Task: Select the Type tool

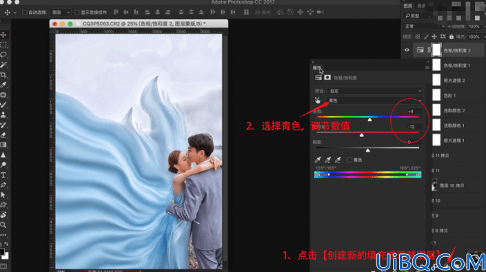Action: [x=3, y=175]
